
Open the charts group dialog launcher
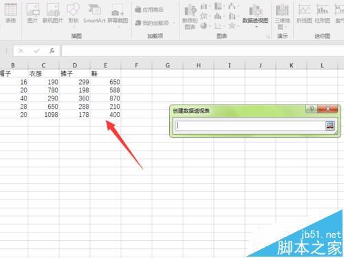(268, 36)
